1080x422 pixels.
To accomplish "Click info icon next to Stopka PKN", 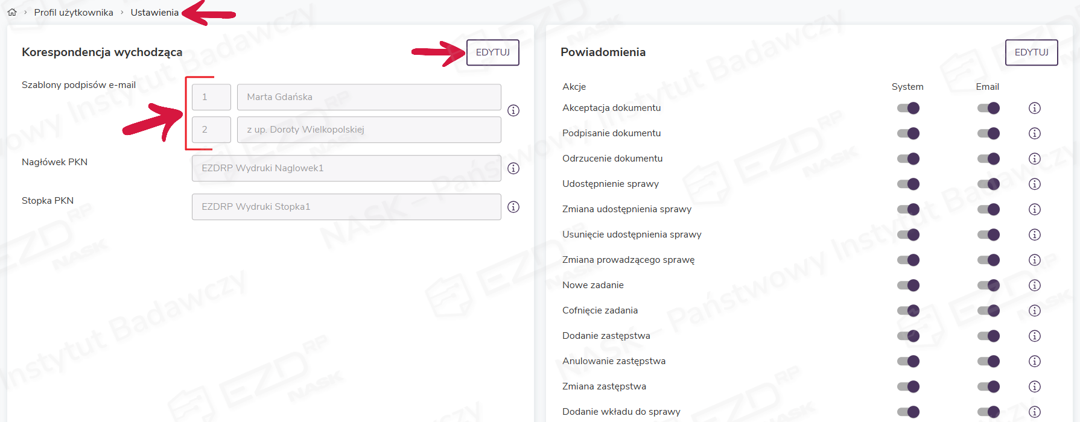I will tap(513, 207).
